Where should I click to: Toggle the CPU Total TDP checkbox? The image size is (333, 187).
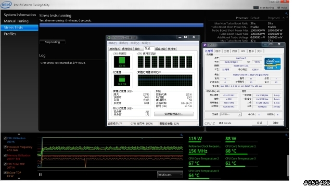tap(5, 164)
